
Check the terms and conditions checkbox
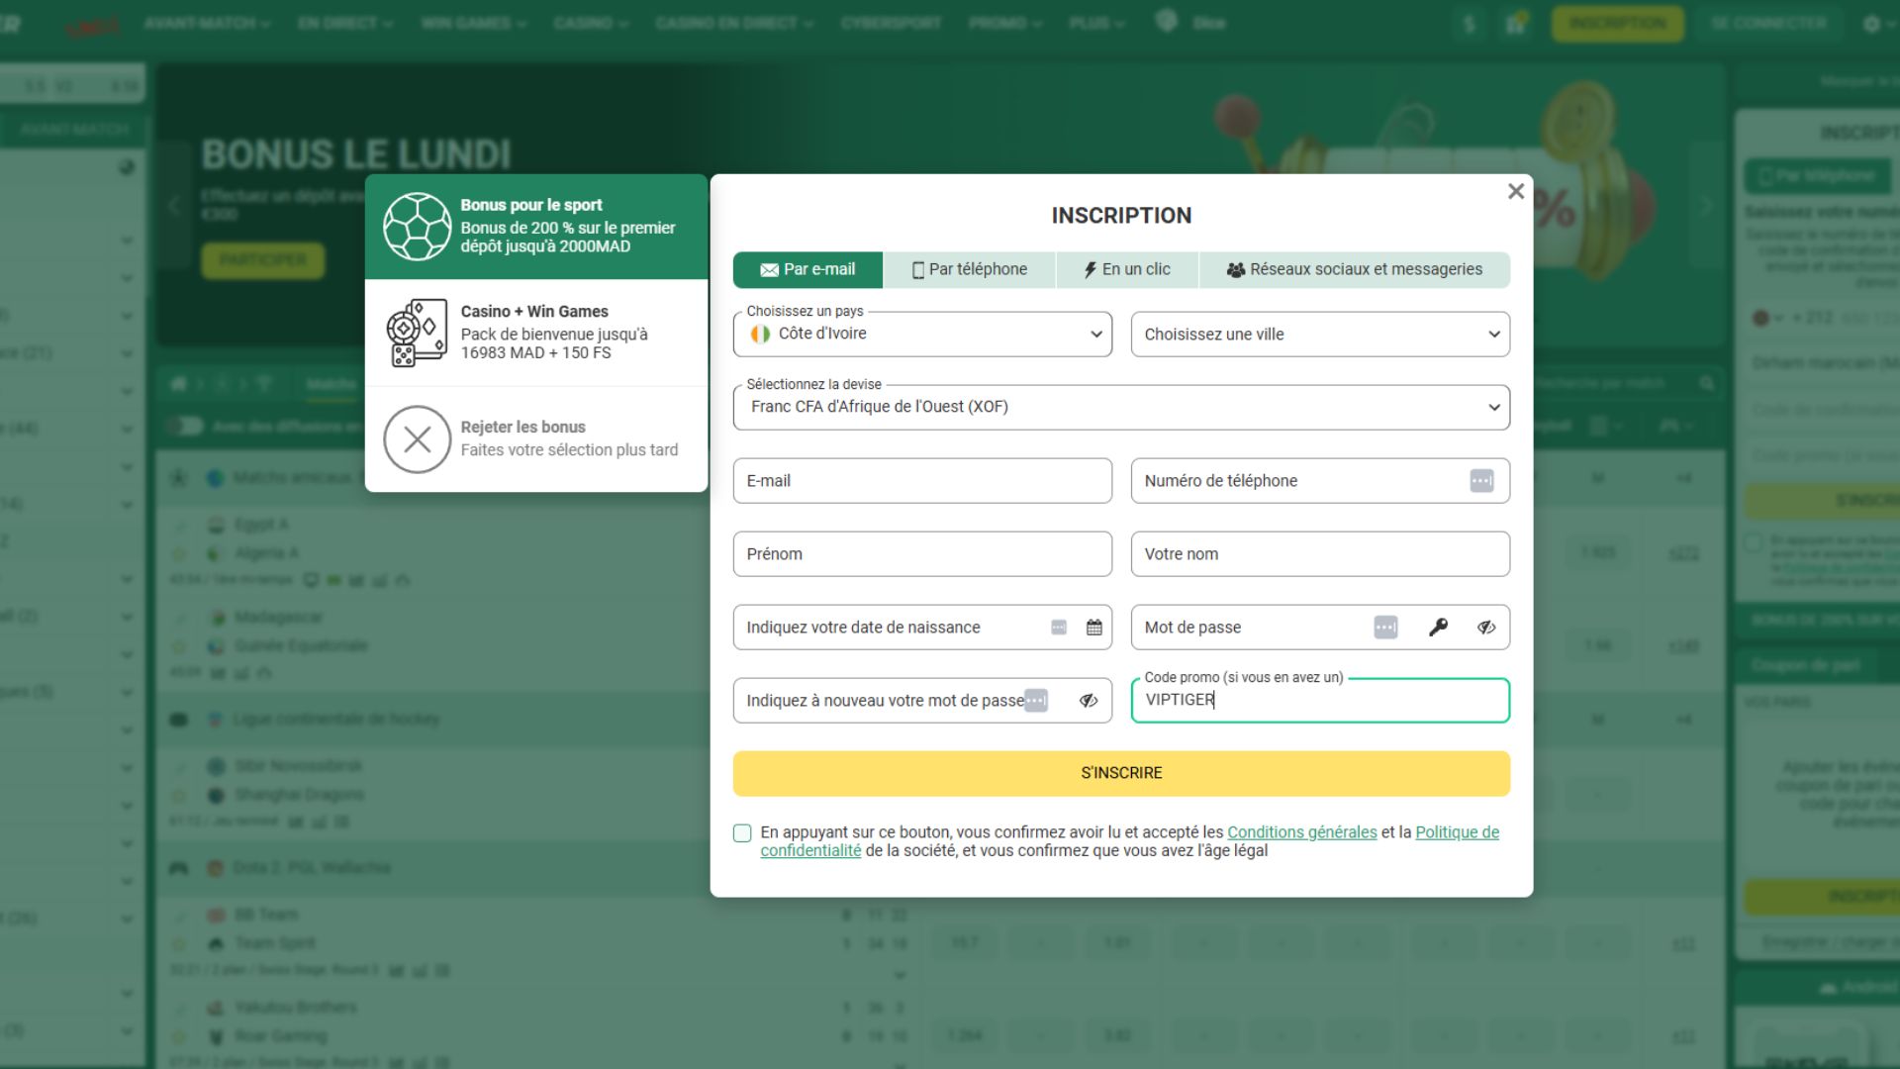[742, 833]
